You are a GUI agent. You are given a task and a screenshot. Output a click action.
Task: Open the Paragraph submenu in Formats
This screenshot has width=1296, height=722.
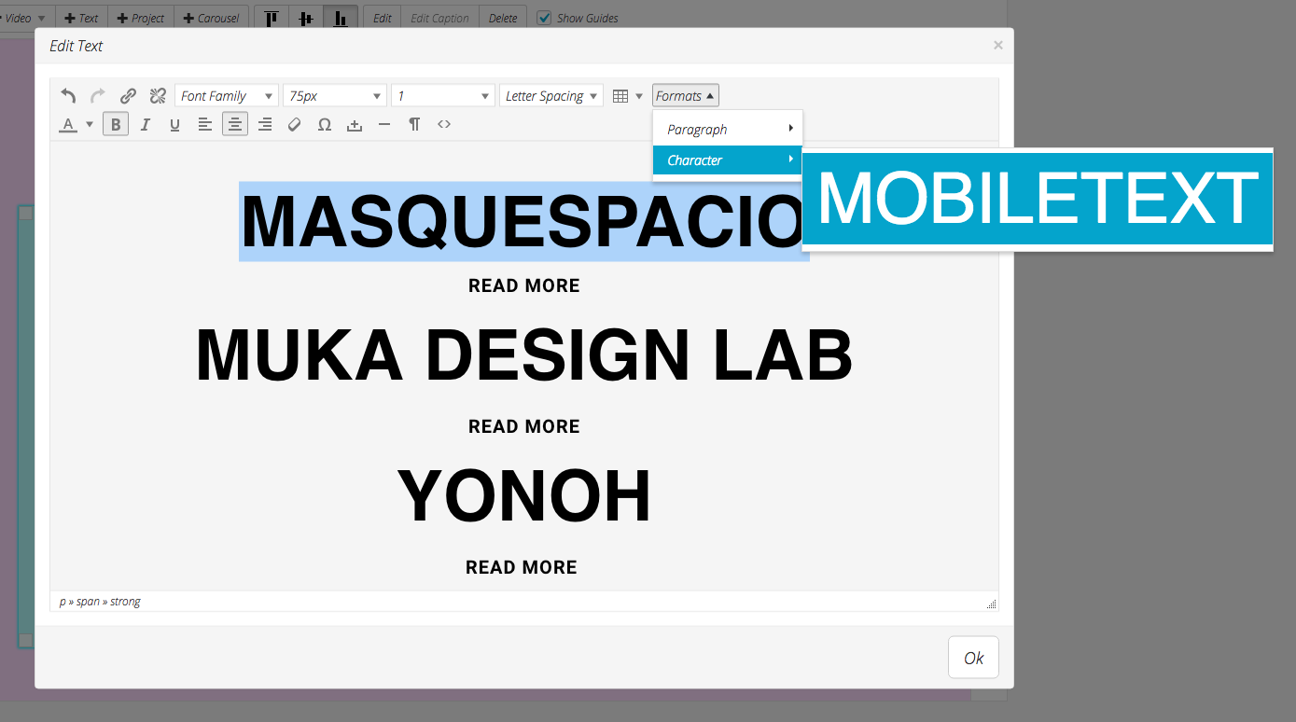[x=727, y=128]
